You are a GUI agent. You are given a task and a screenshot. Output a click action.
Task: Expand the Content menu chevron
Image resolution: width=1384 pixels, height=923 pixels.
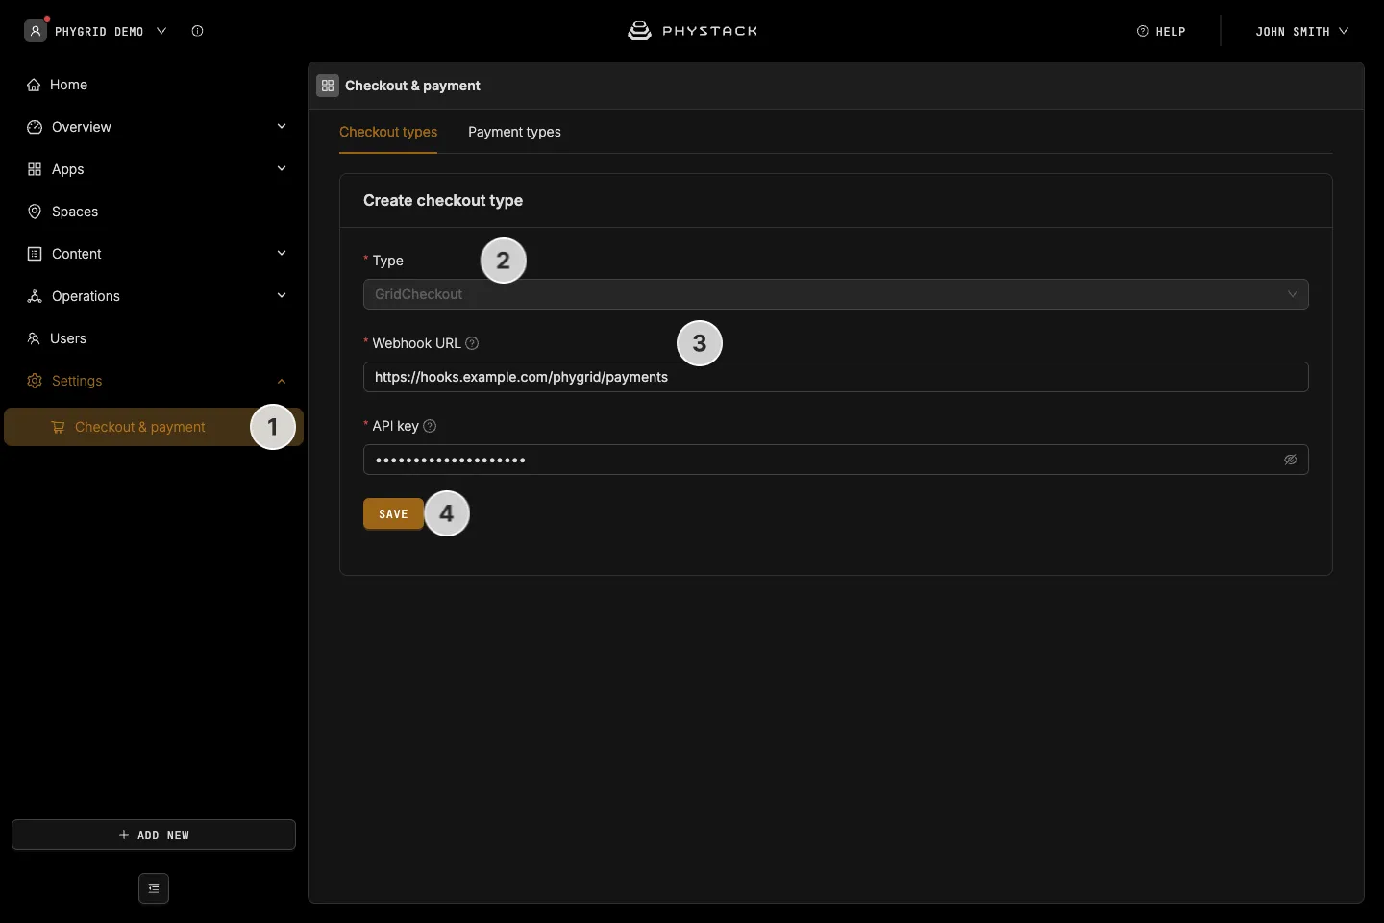point(282,253)
